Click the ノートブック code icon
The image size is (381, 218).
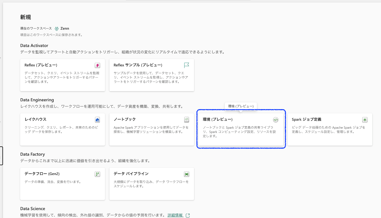(186, 120)
